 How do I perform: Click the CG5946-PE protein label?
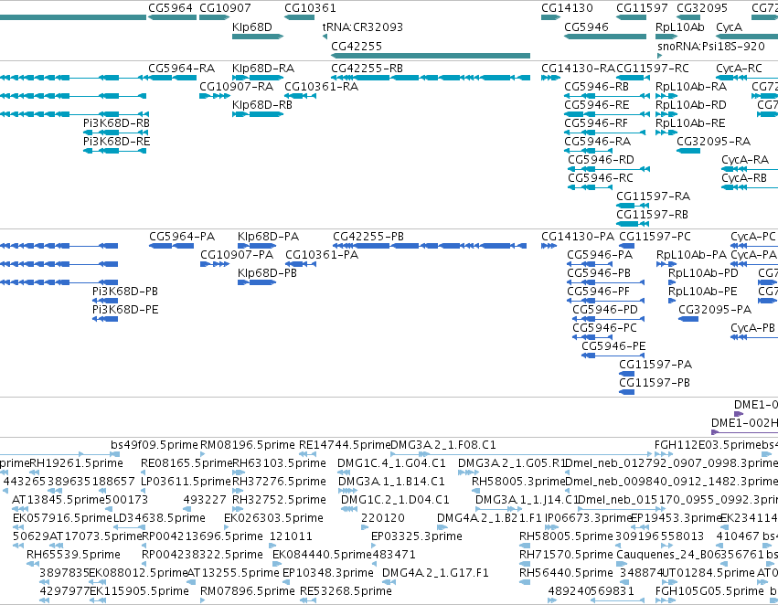click(x=613, y=346)
